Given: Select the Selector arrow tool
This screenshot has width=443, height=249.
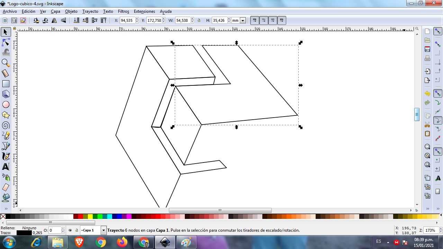Looking at the screenshot, I should click(6, 32).
